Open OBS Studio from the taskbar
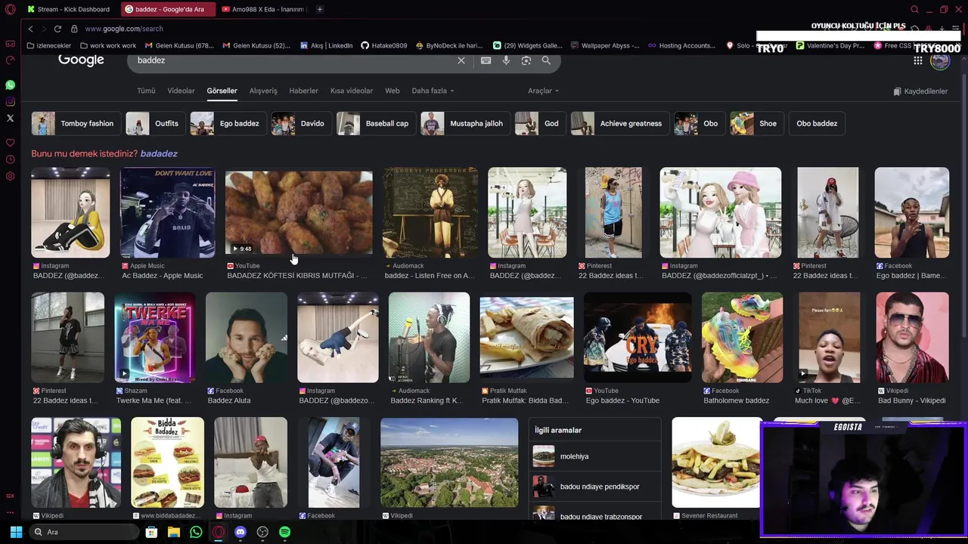968x544 pixels. click(x=262, y=532)
